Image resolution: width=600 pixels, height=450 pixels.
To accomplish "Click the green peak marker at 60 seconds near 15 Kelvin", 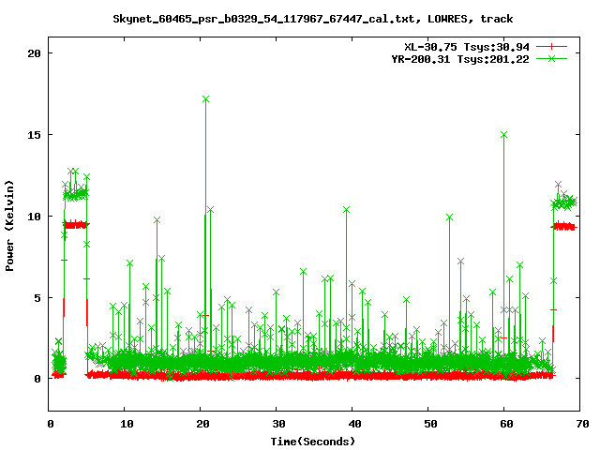I will [x=503, y=135].
